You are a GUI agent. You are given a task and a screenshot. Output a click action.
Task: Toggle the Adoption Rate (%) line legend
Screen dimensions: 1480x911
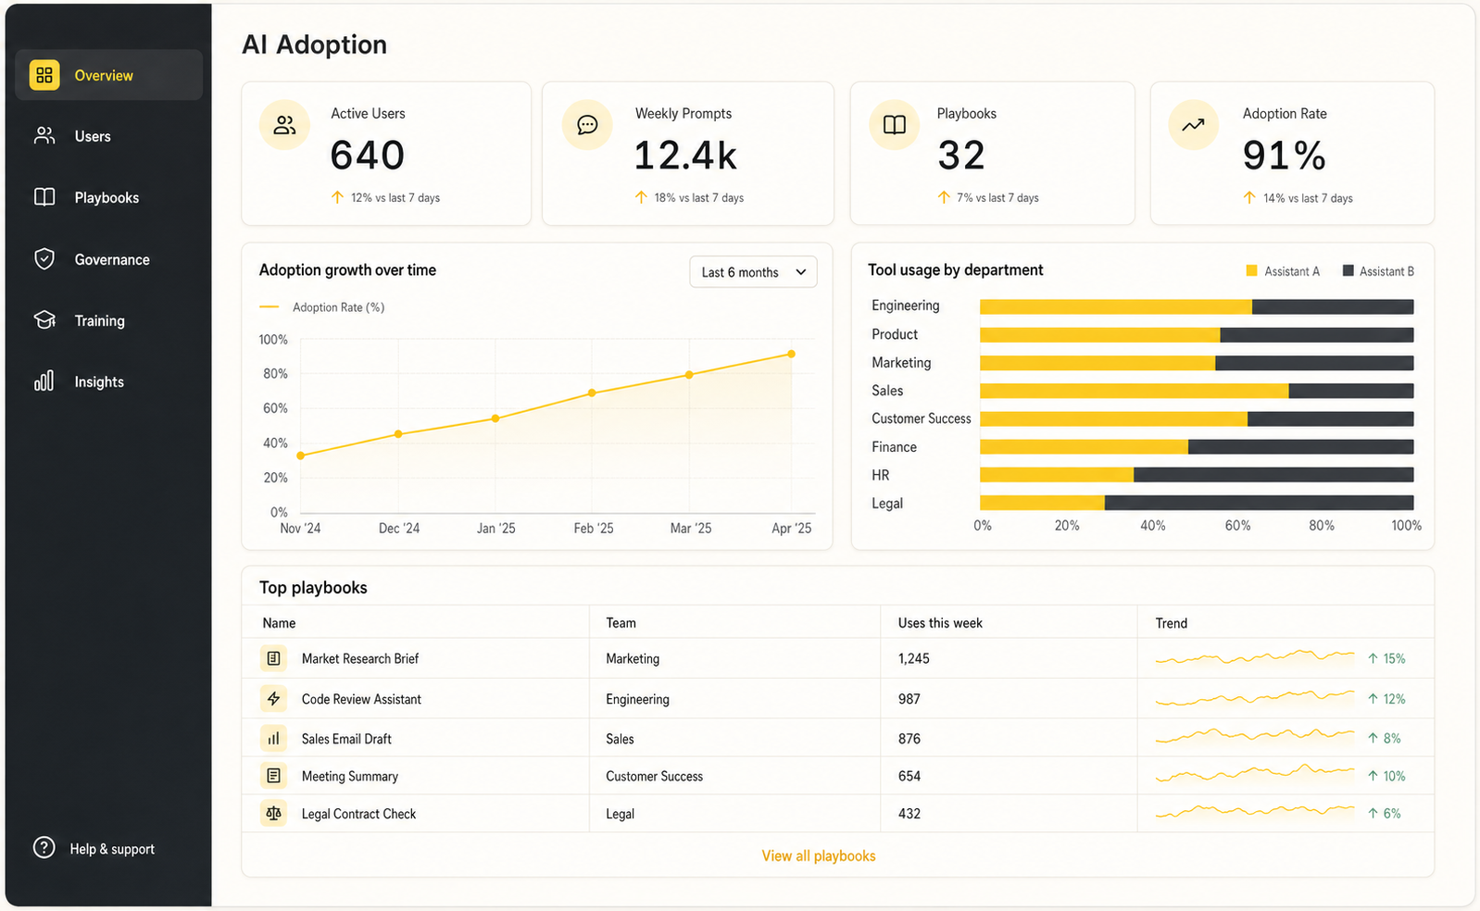pyautogui.click(x=321, y=307)
